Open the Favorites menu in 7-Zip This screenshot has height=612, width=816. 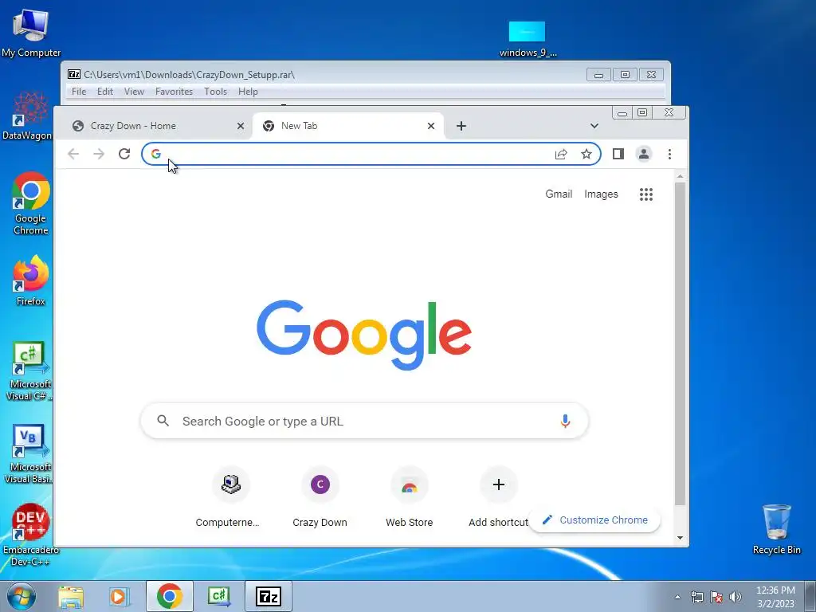[x=174, y=92]
